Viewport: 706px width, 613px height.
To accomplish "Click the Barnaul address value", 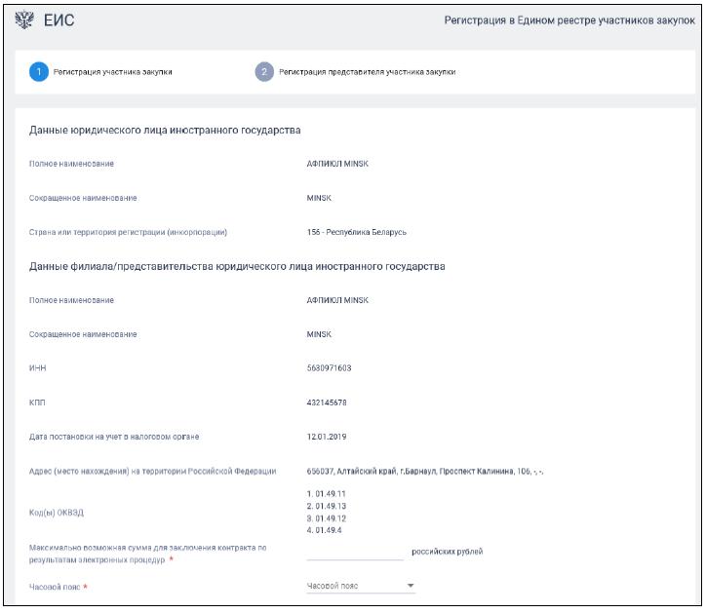I will point(424,472).
